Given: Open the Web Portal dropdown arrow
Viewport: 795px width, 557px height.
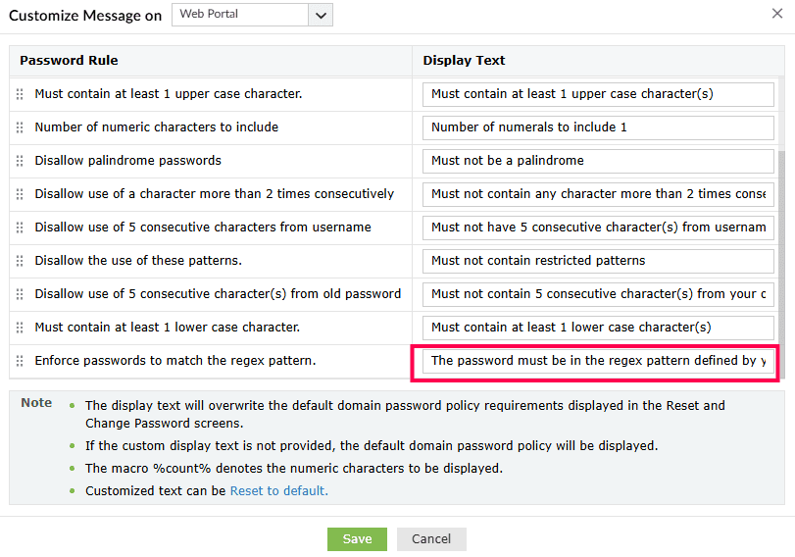Looking at the screenshot, I should tap(321, 15).
